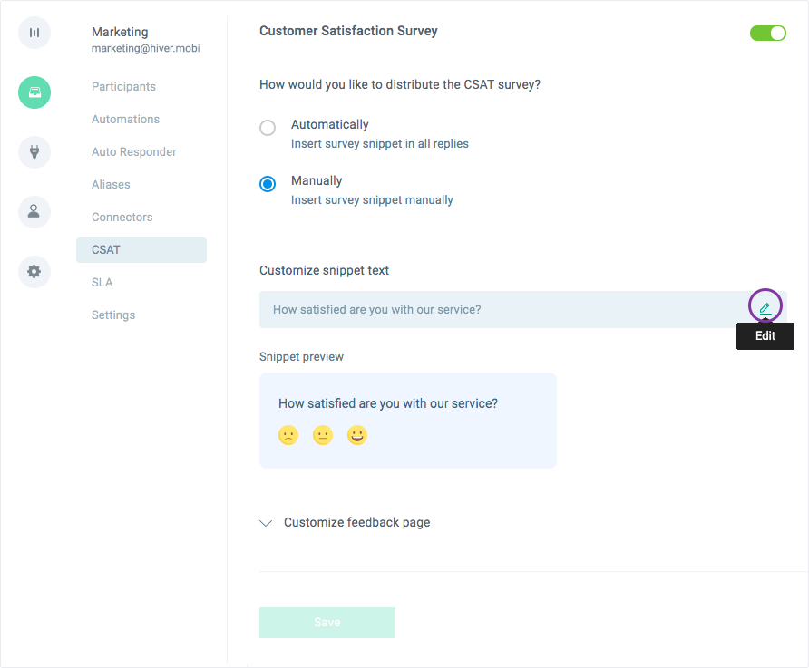The width and height of the screenshot is (809, 668).
Task: Open Auto Responder in sidebar
Action: pos(134,152)
